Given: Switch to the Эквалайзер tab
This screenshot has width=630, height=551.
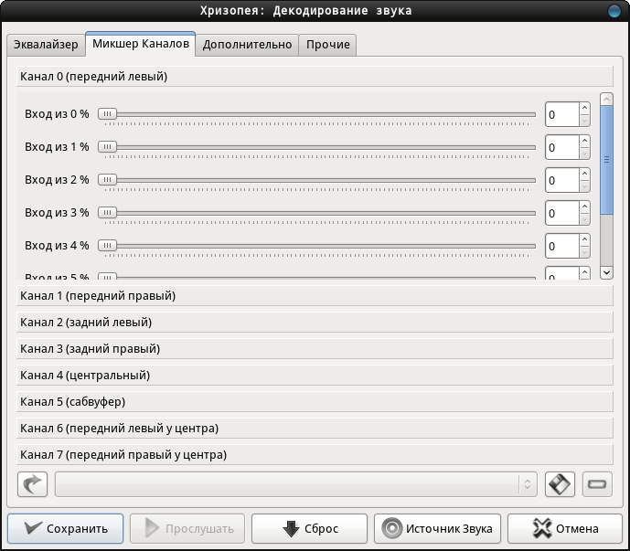Looking at the screenshot, I should [46, 45].
